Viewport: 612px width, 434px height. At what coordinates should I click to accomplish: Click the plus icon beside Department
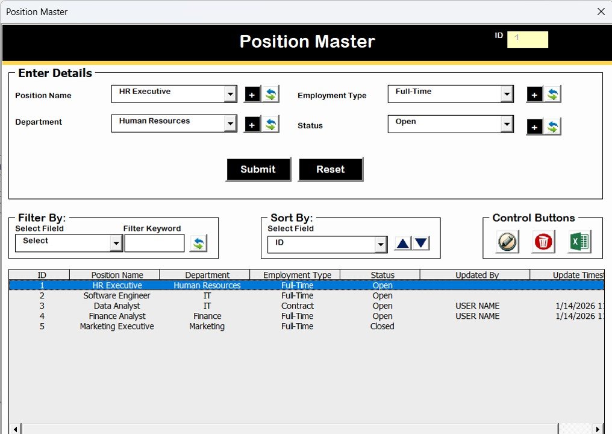pyautogui.click(x=252, y=124)
